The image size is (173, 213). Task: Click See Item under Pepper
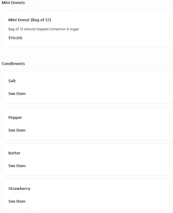pyautogui.click(x=17, y=130)
